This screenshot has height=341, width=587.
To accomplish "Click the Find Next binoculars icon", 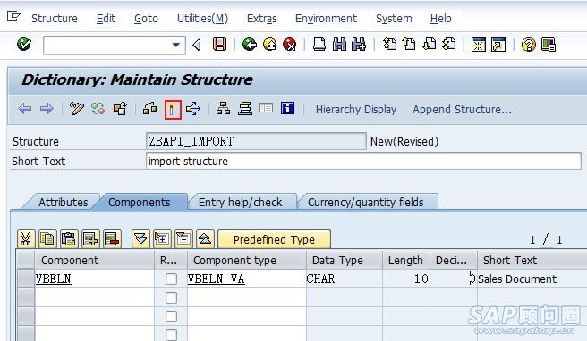I will click(x=359, y=45).
